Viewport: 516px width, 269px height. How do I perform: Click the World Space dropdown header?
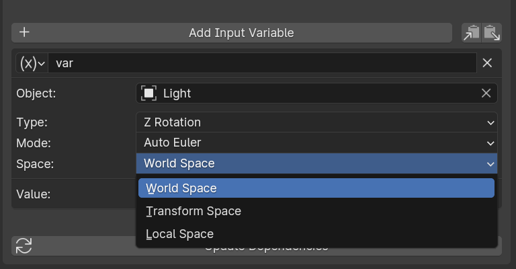316,163
